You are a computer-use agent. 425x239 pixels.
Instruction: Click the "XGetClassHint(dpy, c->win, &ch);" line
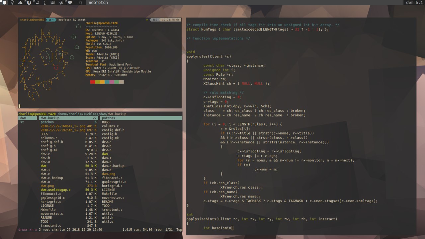click(237, 106)
